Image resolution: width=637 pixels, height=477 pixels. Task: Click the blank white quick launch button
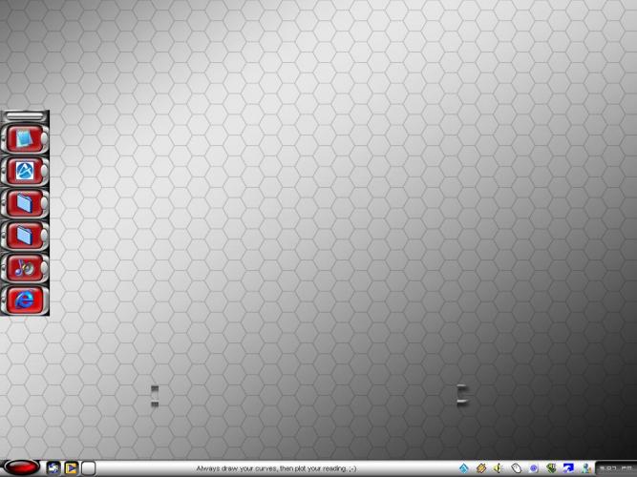pyautogui.click(x=88, y=468)
